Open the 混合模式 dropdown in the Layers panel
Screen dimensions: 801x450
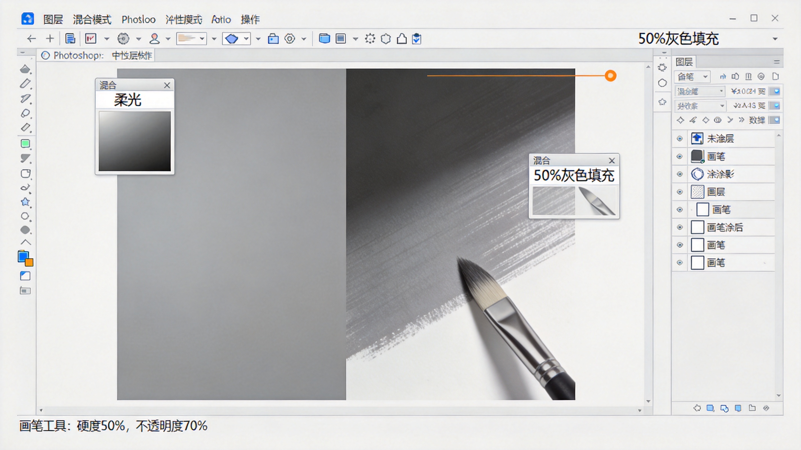tap(722, 91)
